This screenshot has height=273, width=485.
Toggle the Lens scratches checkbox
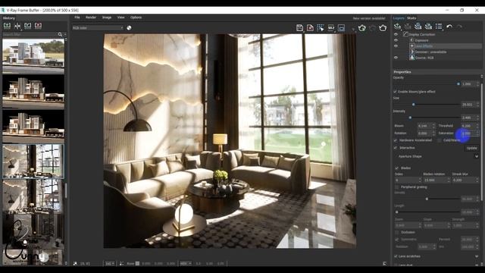point(396,256)
